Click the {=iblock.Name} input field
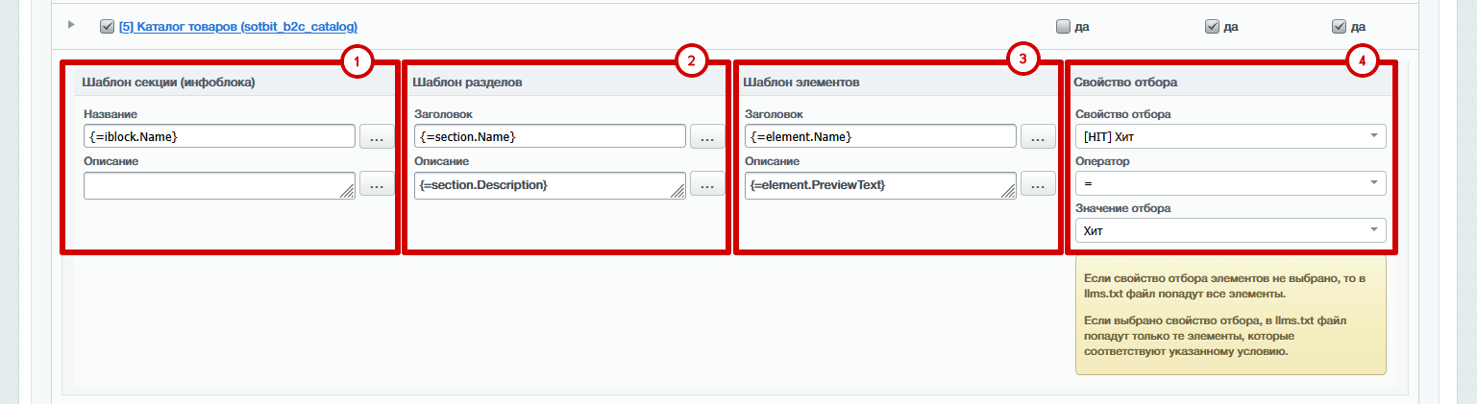This screenshot has width=1477, height=404. click(219, 136)
